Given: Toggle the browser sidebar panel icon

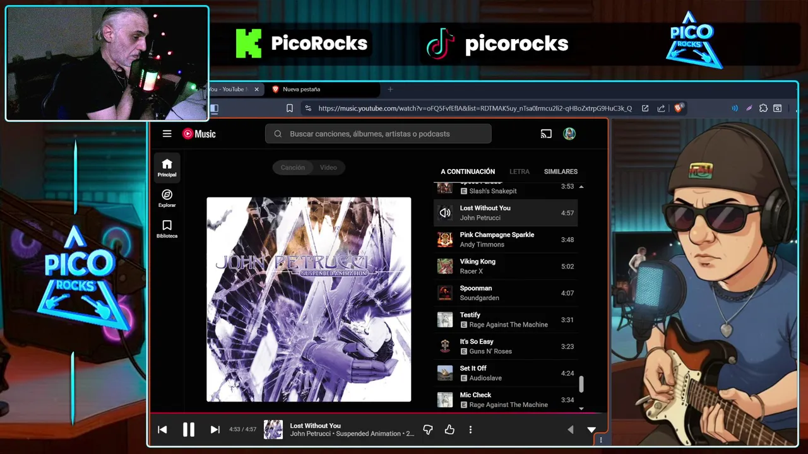Looking at the screenshot, I should tap(214, 108).
